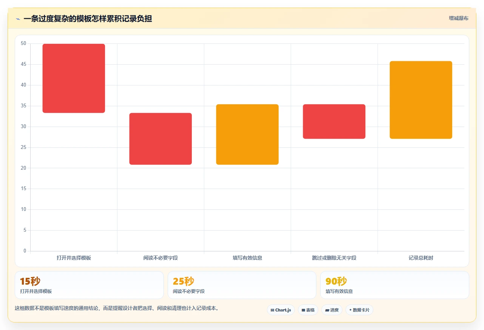Click y-axis value 20
This screenshot has width=484, height=330.
pos(23,168)
